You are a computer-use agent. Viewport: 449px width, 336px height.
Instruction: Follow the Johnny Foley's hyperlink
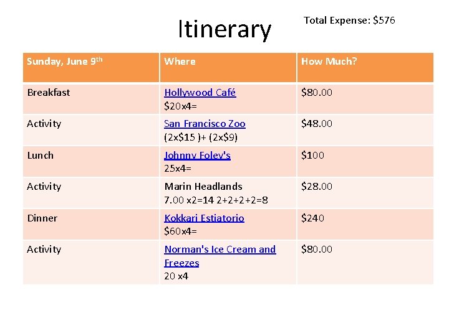(x=197, y=155)
